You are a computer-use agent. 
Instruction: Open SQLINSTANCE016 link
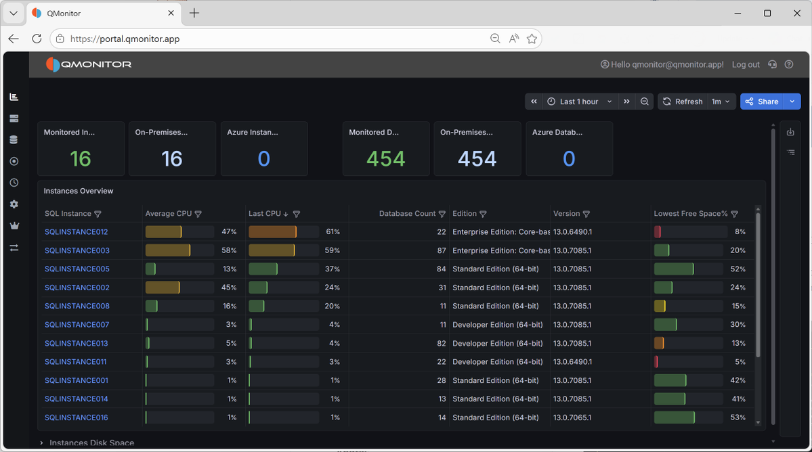(76, 418)
